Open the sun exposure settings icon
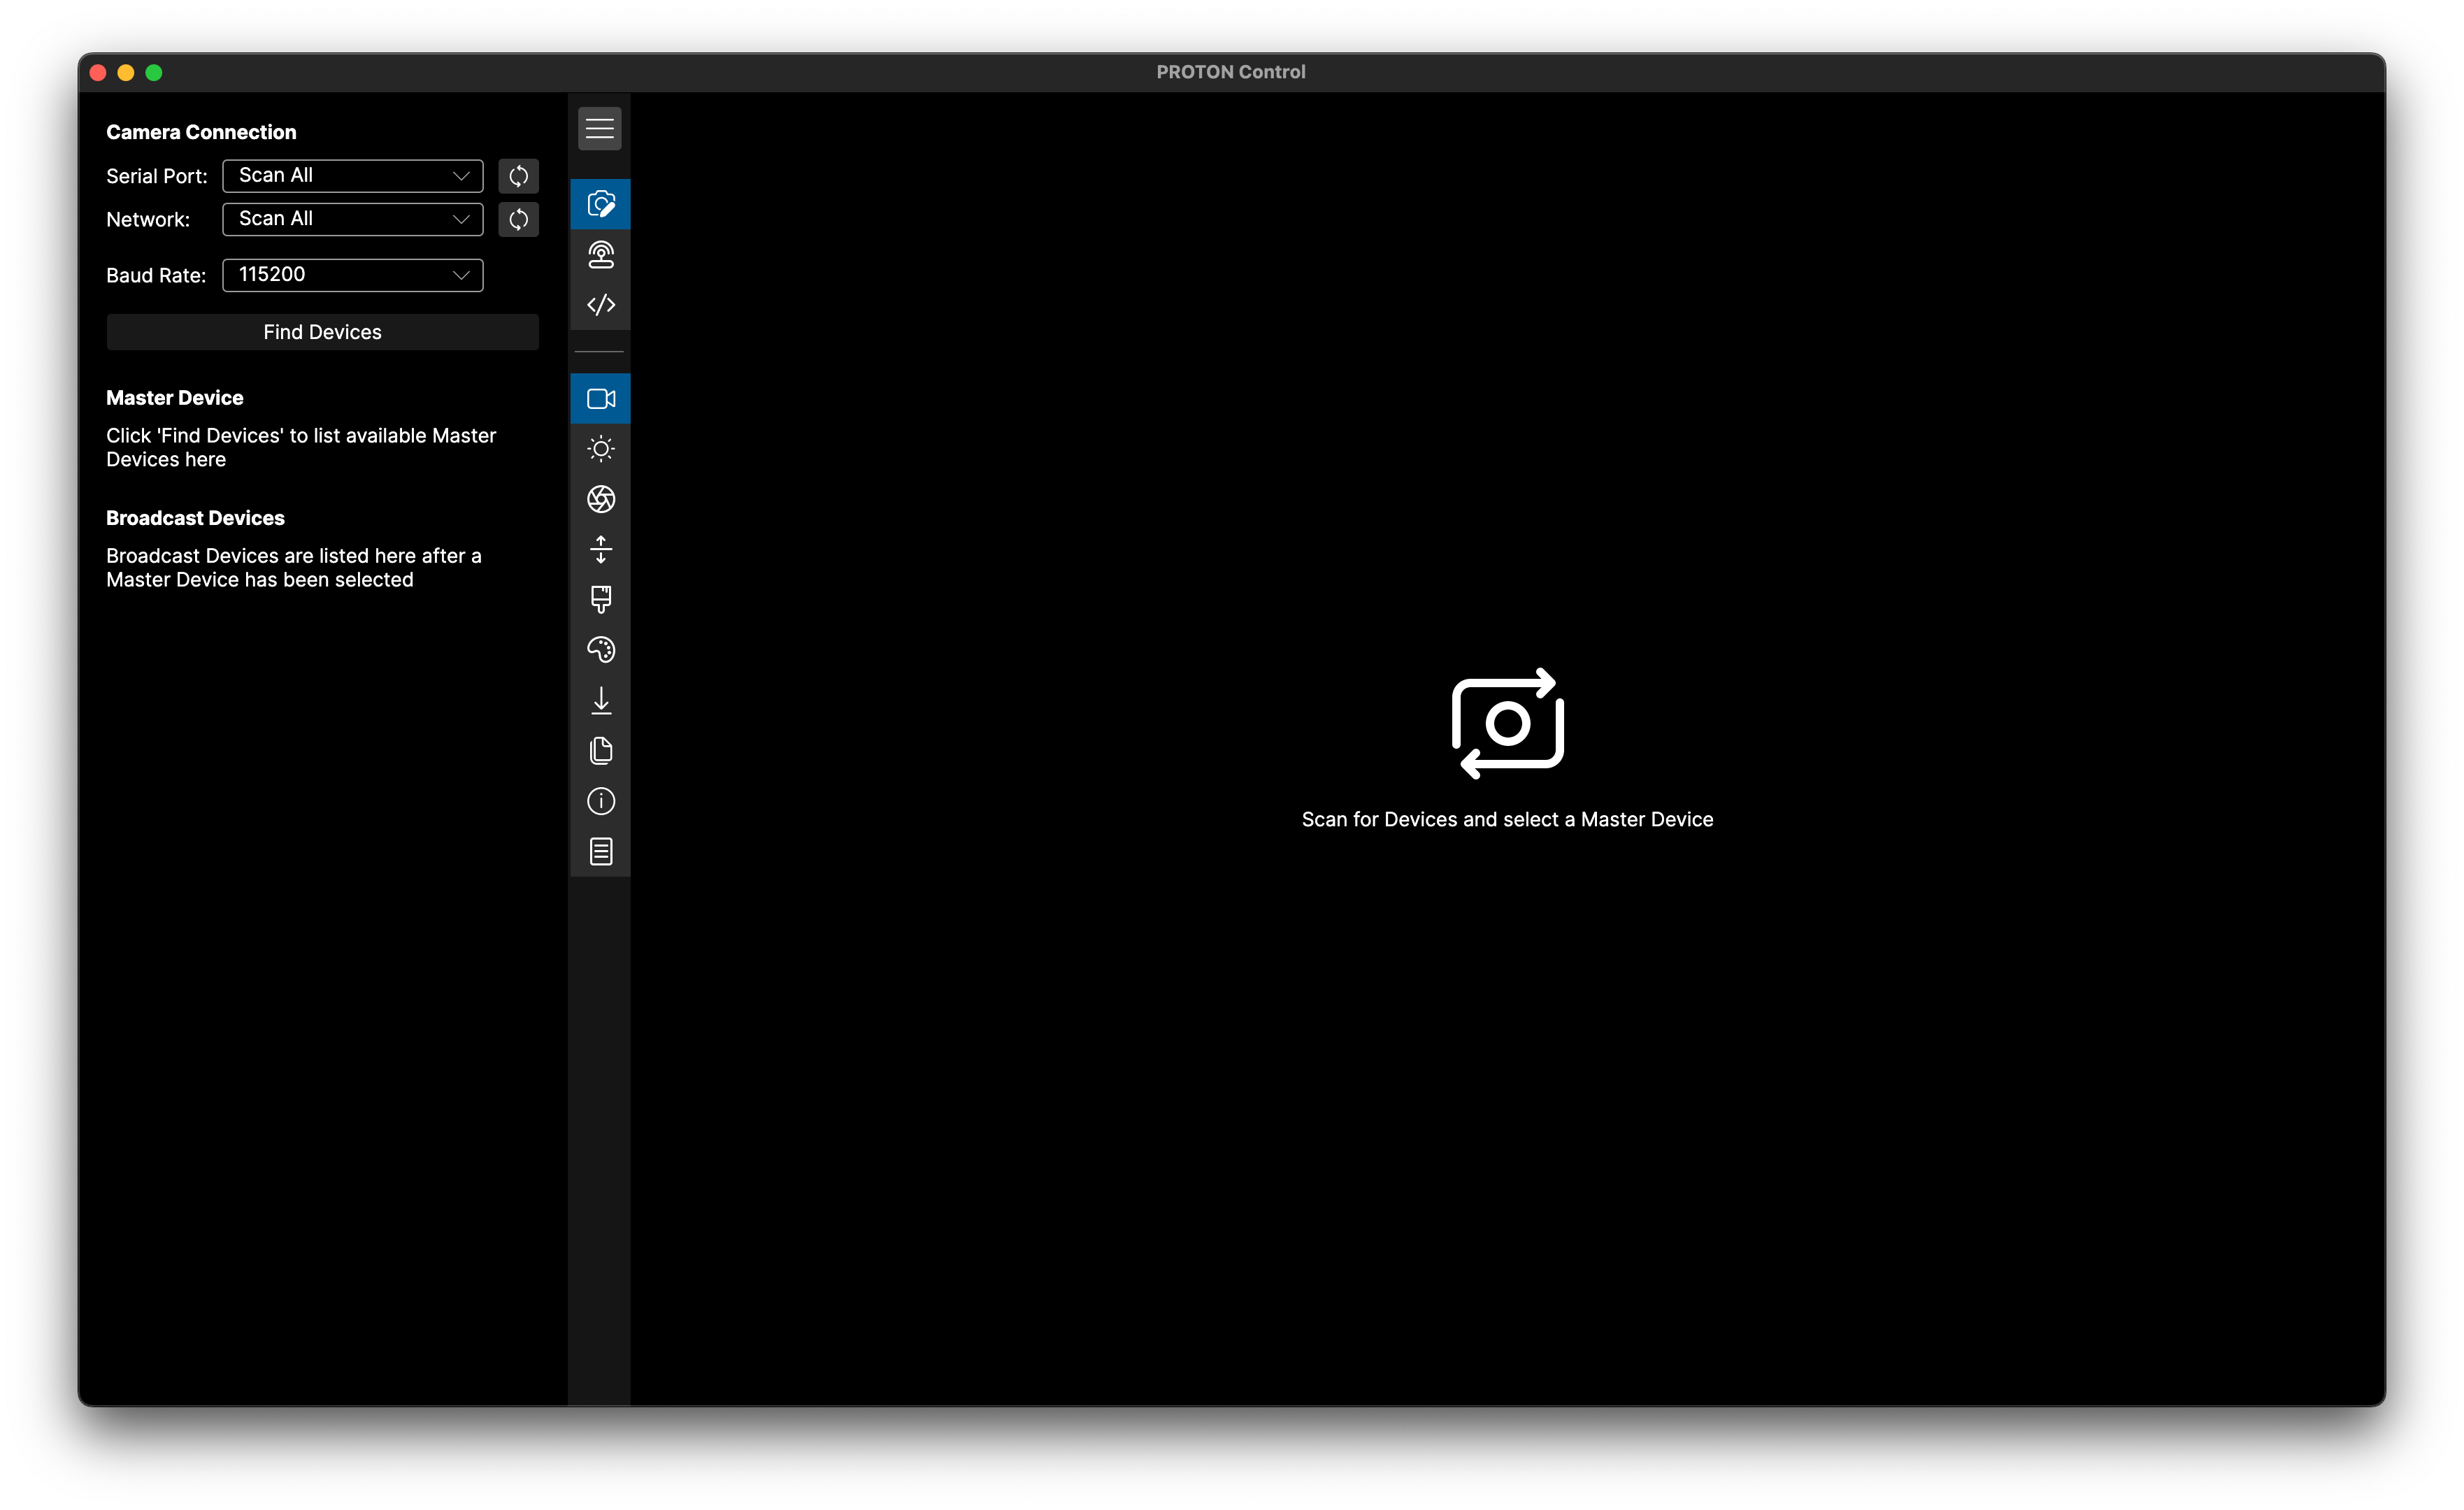Viewport: 2464px width, 1510px height. coord(600,449)
